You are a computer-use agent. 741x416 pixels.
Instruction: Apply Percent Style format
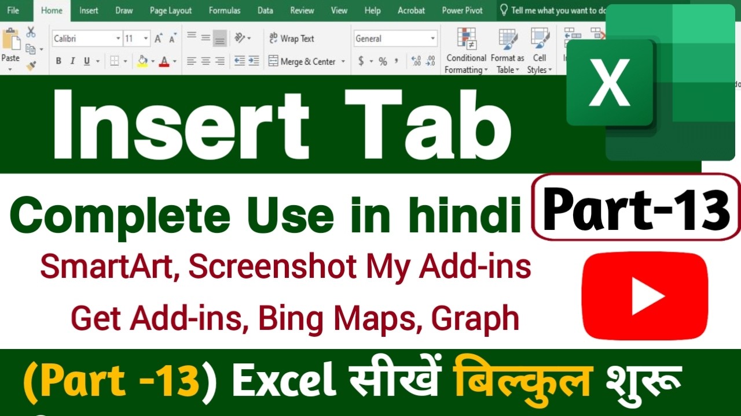(383, 61)
